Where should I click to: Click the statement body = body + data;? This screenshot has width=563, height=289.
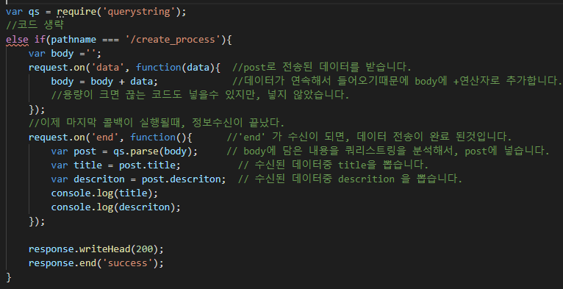[x=104, y=82]
